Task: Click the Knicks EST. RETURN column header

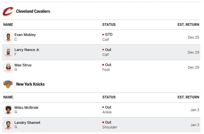Action: pos(188,97)
